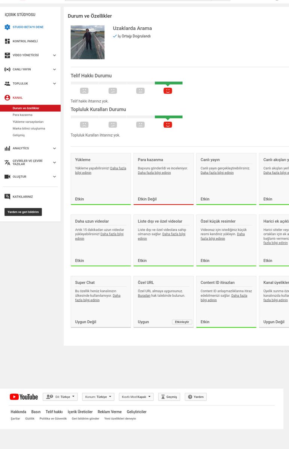
Task: Click the saddest gray face under Telif Hakkı
Action: point(85,91)
